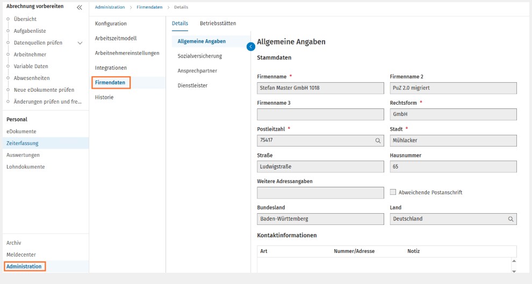Open Aufgabenliste in the sidebar
This screenshot has height=284, width=532.
[x=30, y=31]
